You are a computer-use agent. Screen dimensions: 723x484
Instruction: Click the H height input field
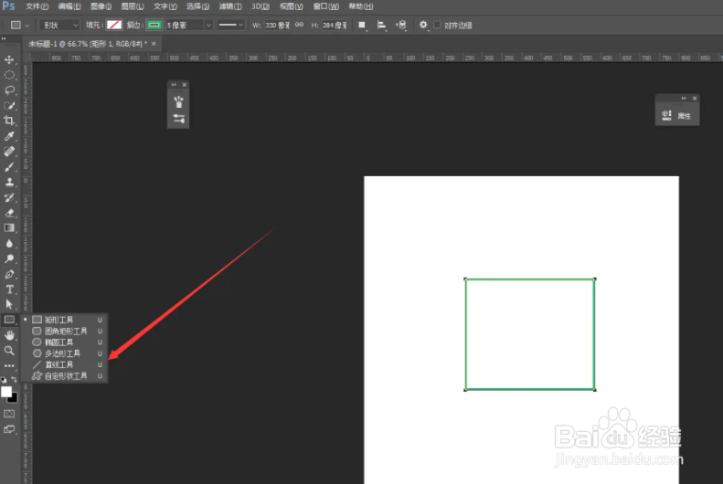tap(335, 26)
